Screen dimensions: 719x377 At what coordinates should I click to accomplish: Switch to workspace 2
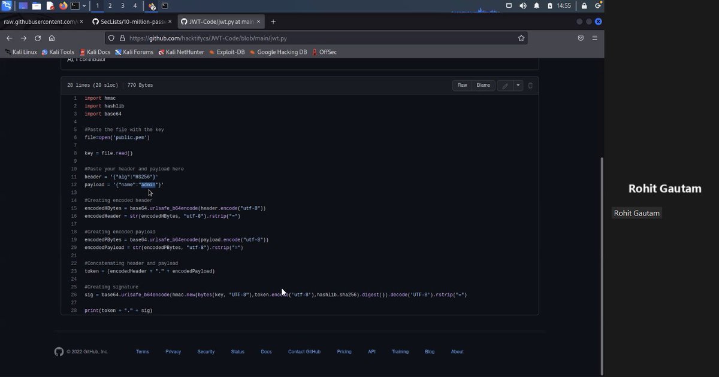pos(110,5)
